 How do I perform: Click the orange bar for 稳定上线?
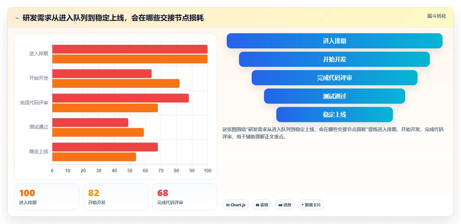coord(94,157)
